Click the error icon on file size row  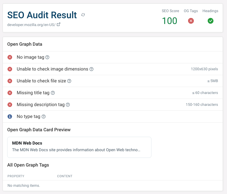pyautogui.click(x=10, y=81)
